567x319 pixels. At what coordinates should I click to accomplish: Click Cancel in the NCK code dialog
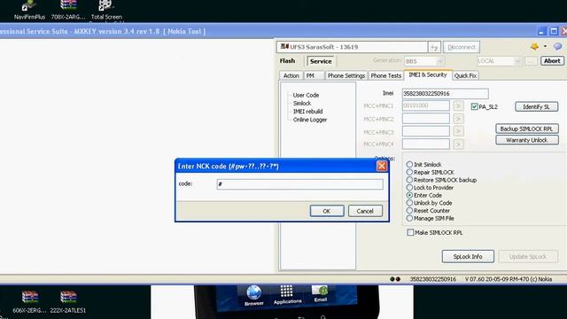[365, 211]
